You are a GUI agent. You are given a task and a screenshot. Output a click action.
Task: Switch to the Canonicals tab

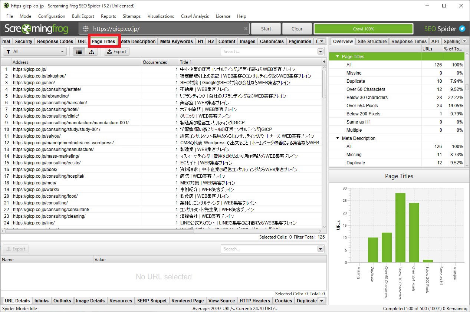coord(272,42)
